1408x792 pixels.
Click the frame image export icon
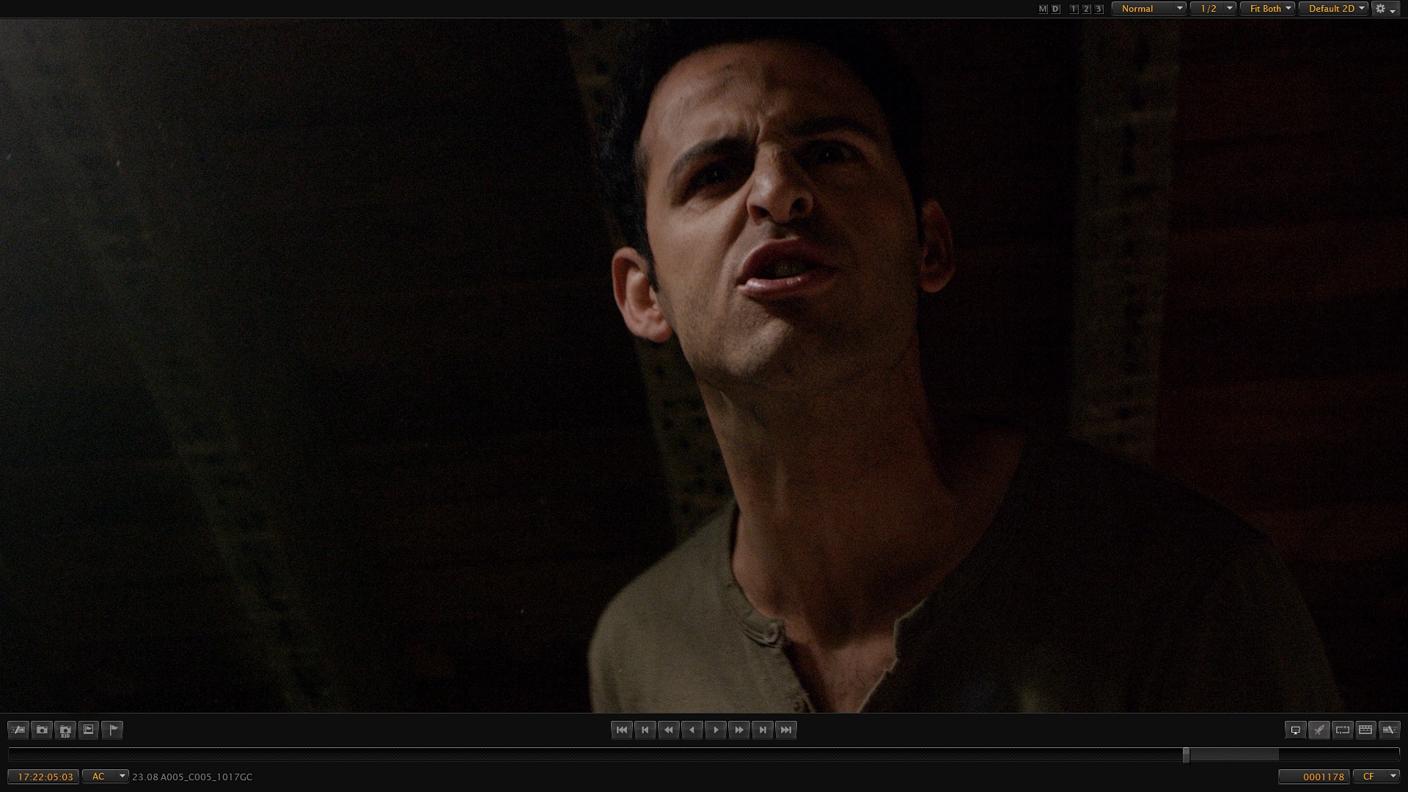coord(89,730)
